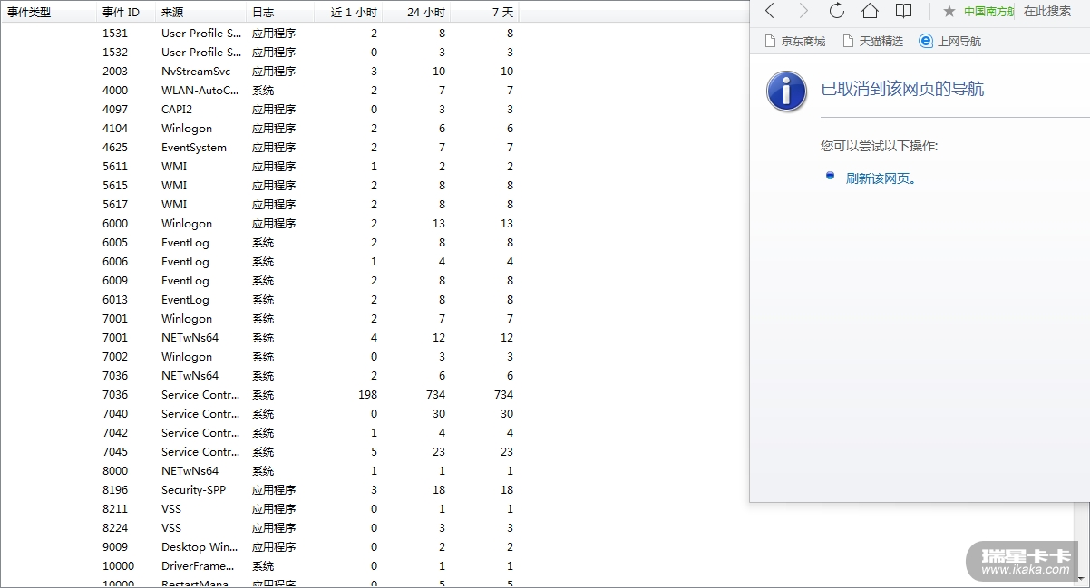This screenshot has height=588, width=1090.
Task: Sort by the 事件 ID column header
Action: coord(125,13)
